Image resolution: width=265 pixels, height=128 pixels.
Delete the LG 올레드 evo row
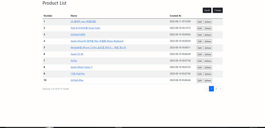click(x=208, y=22)
